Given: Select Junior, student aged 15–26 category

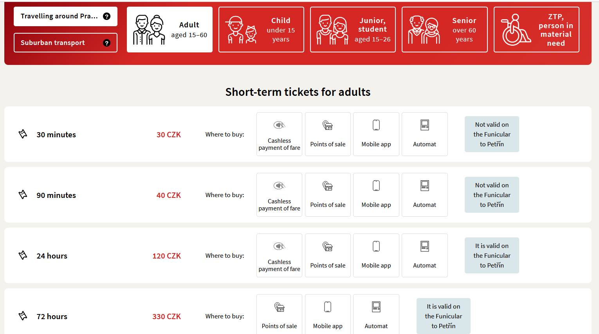Looking at the screenshot, I should pos(353,30).
